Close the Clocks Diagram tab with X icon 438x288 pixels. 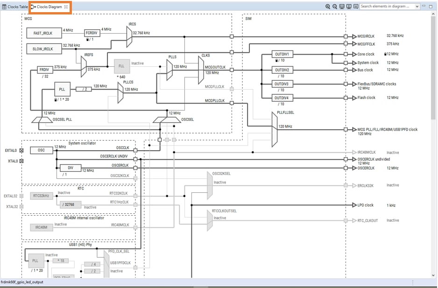(x=66, y=7)
